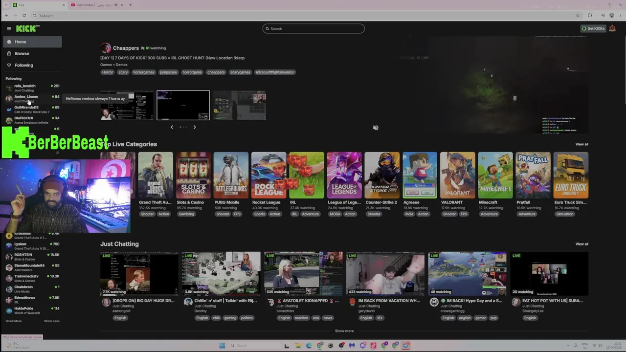This screenshot has width=626, height=352.
Task: Focus the Kick search field
Action: 313,29
